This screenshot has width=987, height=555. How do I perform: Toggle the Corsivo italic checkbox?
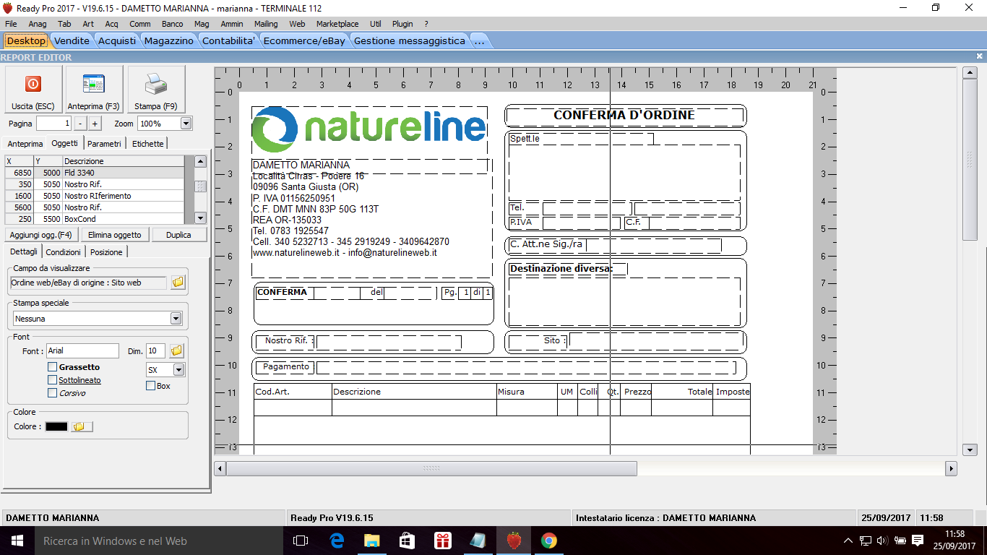pos(52,393)
